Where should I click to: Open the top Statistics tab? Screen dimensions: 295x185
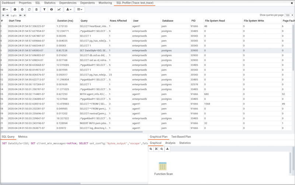pos(50,3)
